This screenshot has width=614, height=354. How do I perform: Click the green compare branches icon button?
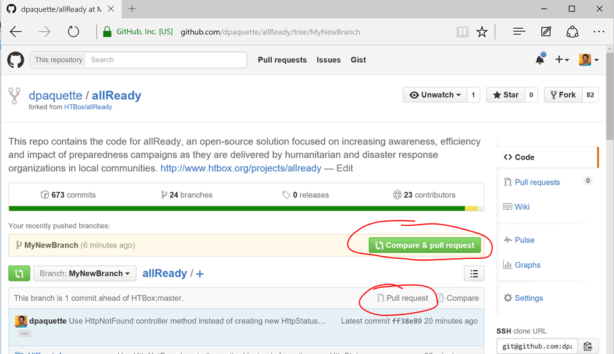pyautogui.click(x=19, y=273)
